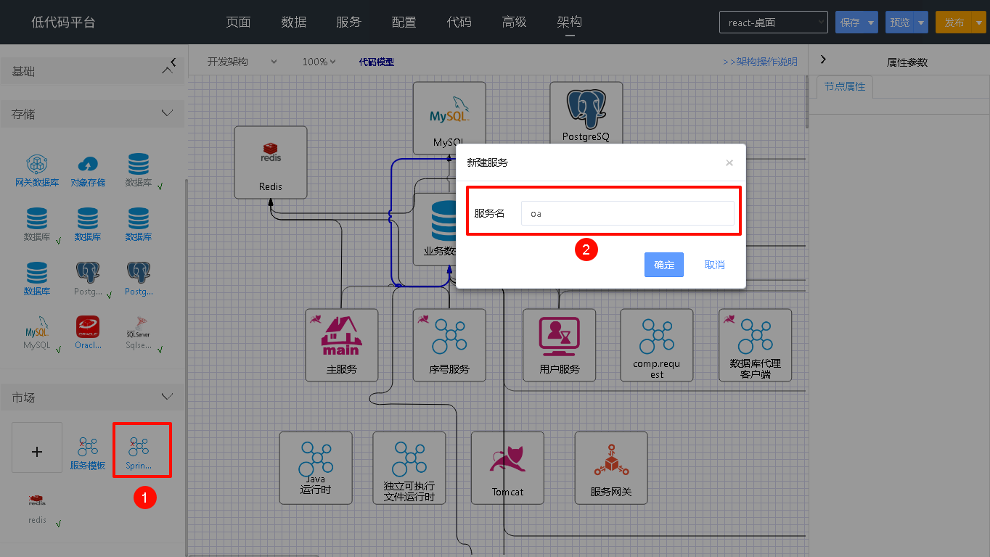The height and width of the screenshot is (557, 990).
Task: Select the Java运行时 node
Action: pyautogui.click(x=316, y=468)
